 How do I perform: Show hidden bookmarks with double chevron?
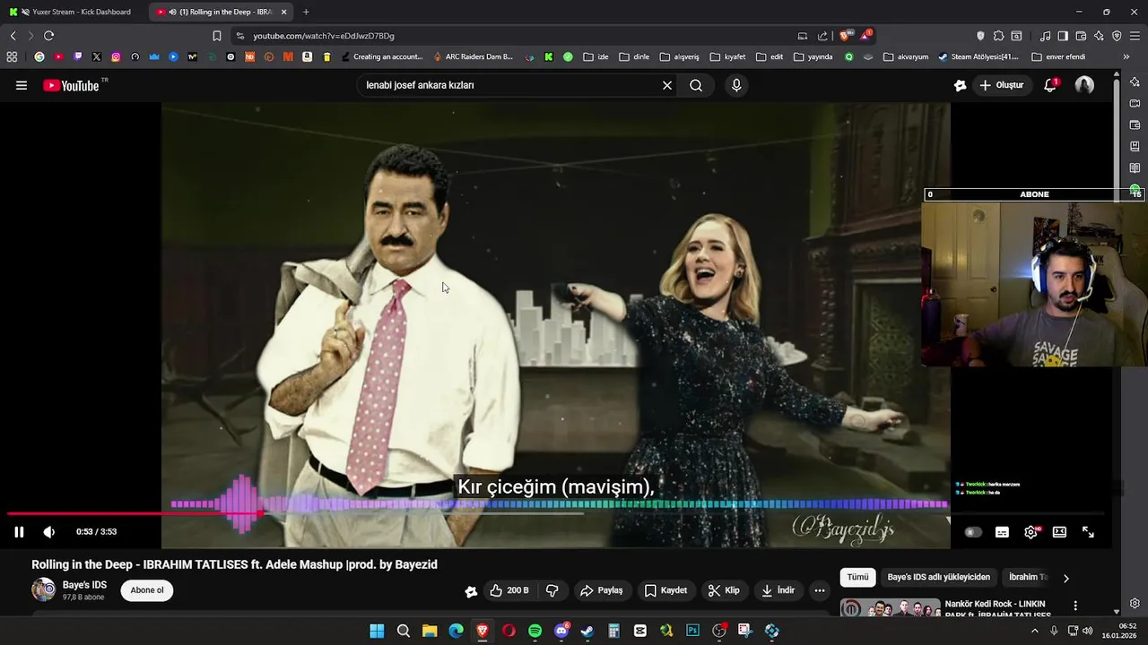click(x=1126, y=56)
